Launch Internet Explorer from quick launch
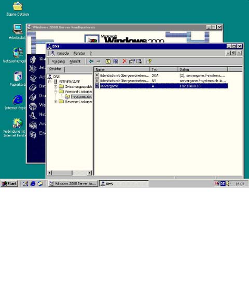The width and height of the screenshot is (249, 293). coord(33,184)
